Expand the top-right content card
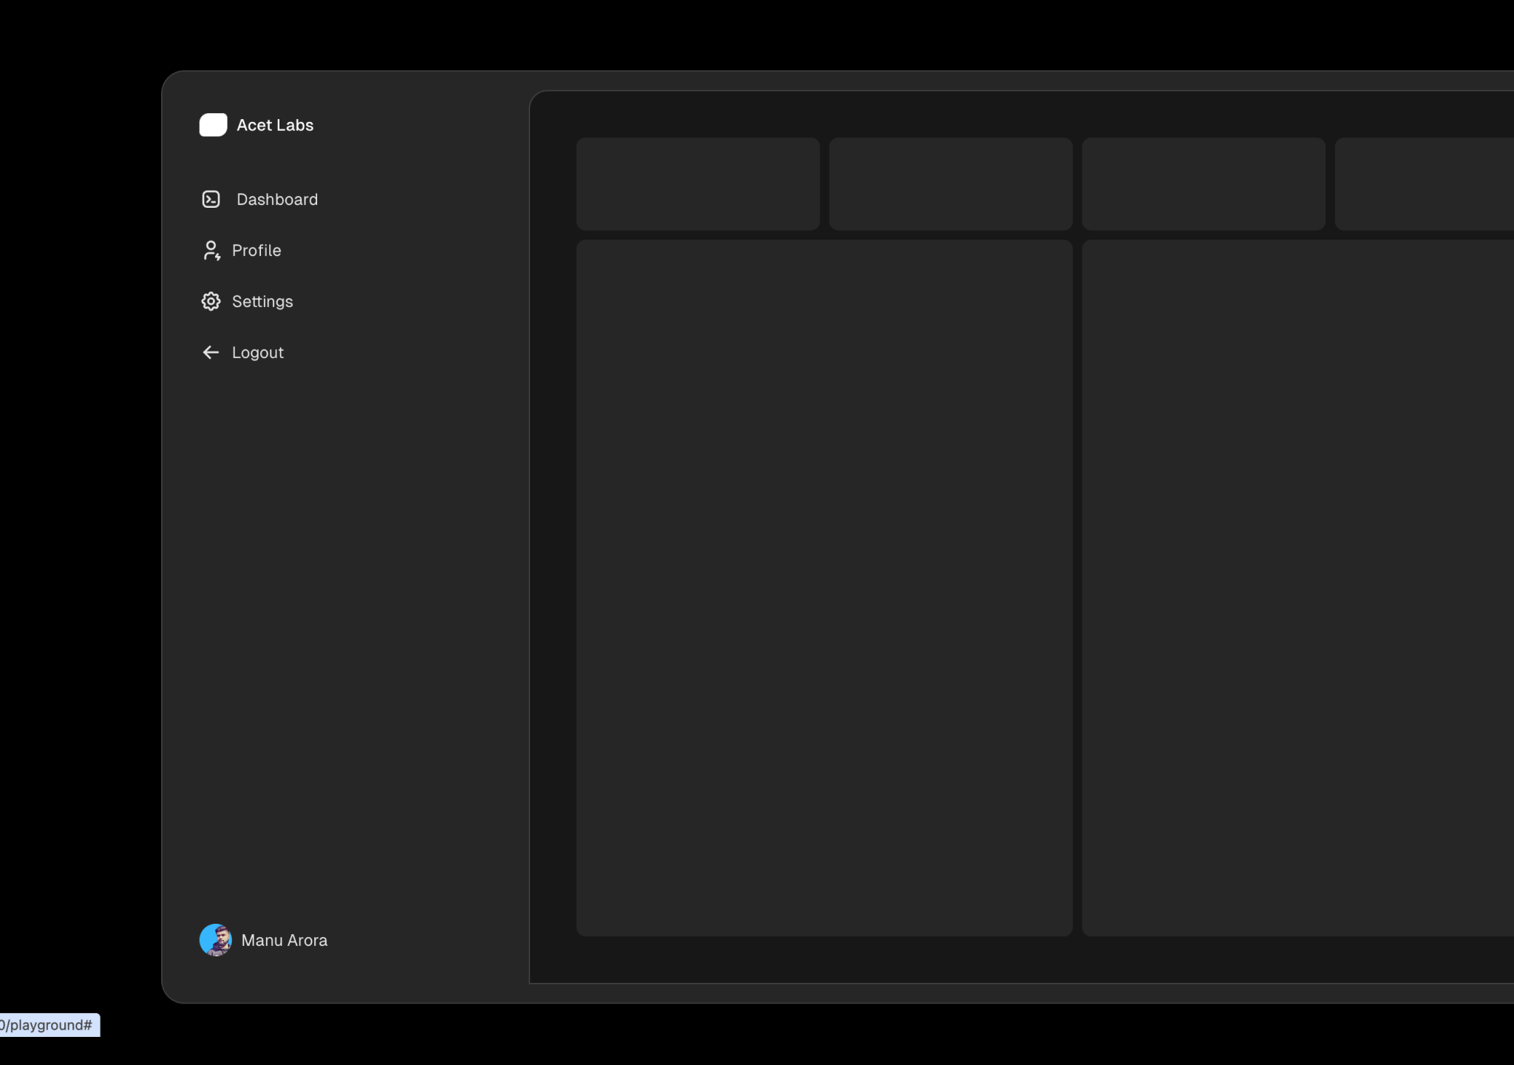 [1430, 182]
